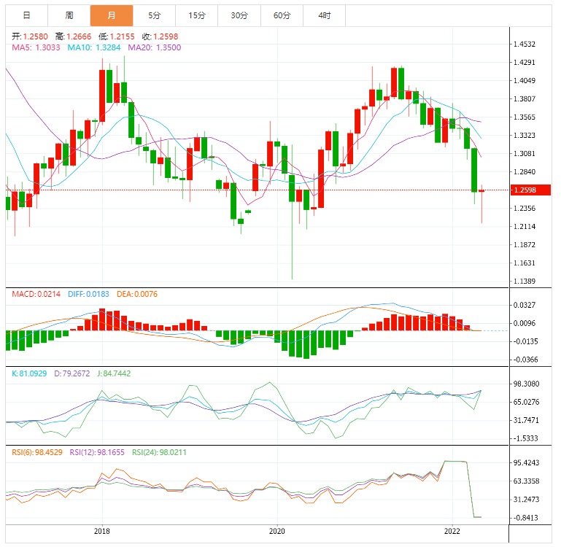The width and height of the screenshot is (561, 547).
Task: Click the RSI(6):98.4529 label
Action: [x=37, y=453]
